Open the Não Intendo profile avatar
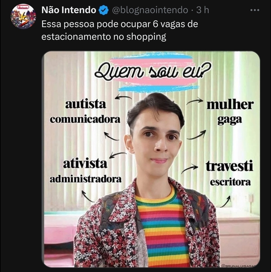271x272 pixels. [23, 16]
